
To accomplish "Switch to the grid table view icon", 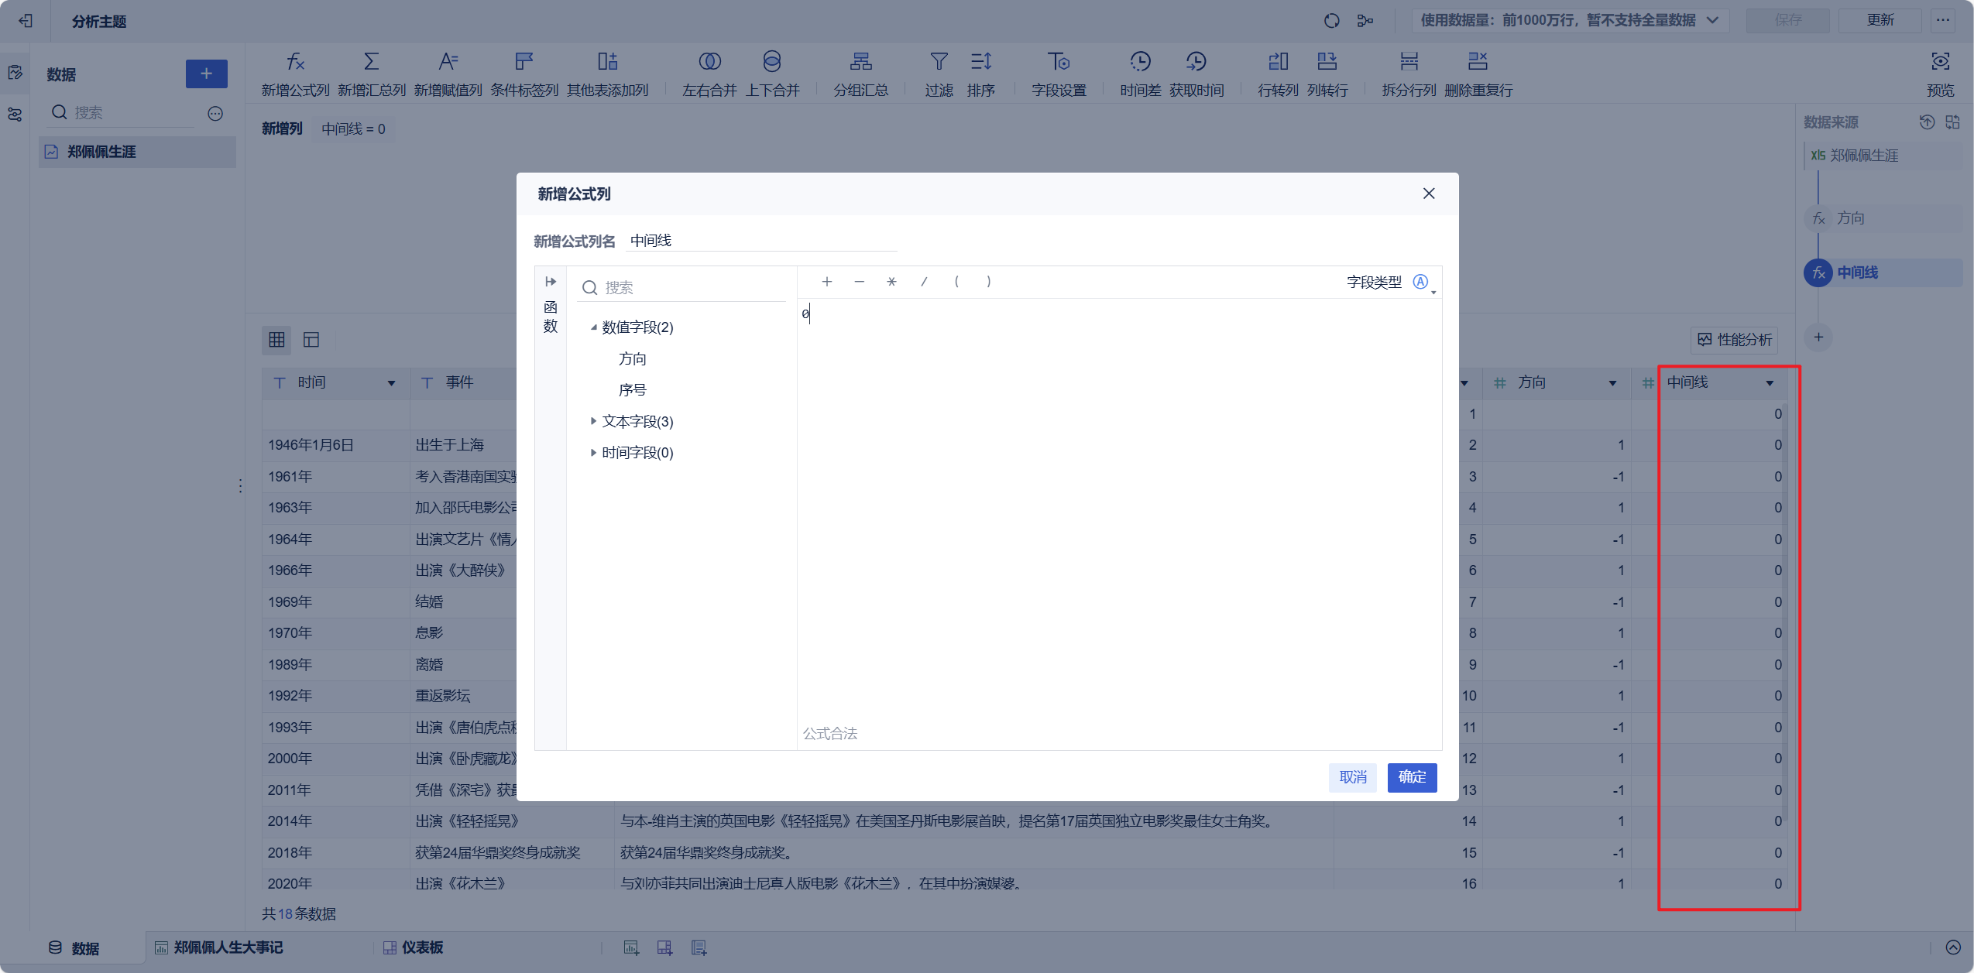I will (276, 340).
